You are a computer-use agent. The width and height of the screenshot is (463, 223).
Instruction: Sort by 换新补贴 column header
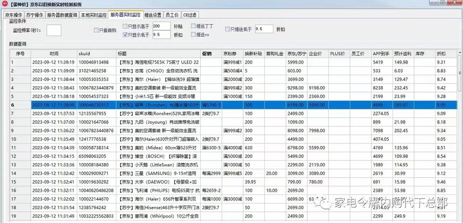254,54
